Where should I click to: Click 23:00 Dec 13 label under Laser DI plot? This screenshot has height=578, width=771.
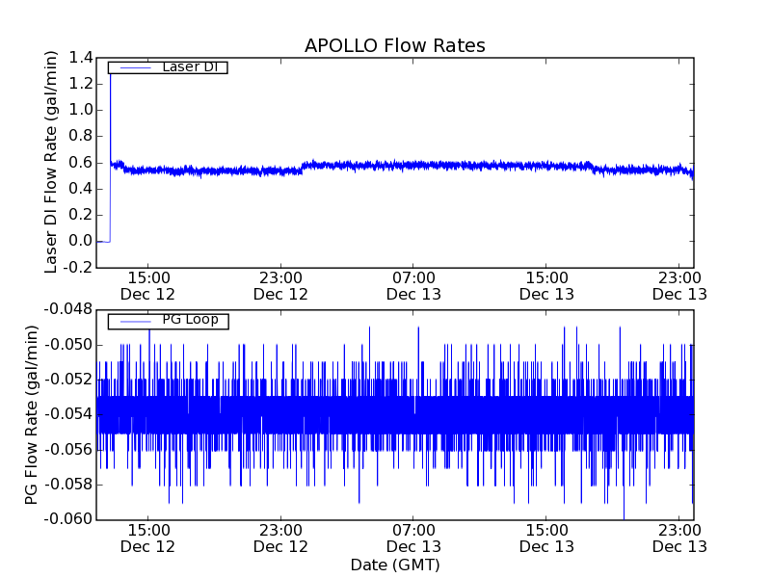pyautogui.click(x=679, y=286)
